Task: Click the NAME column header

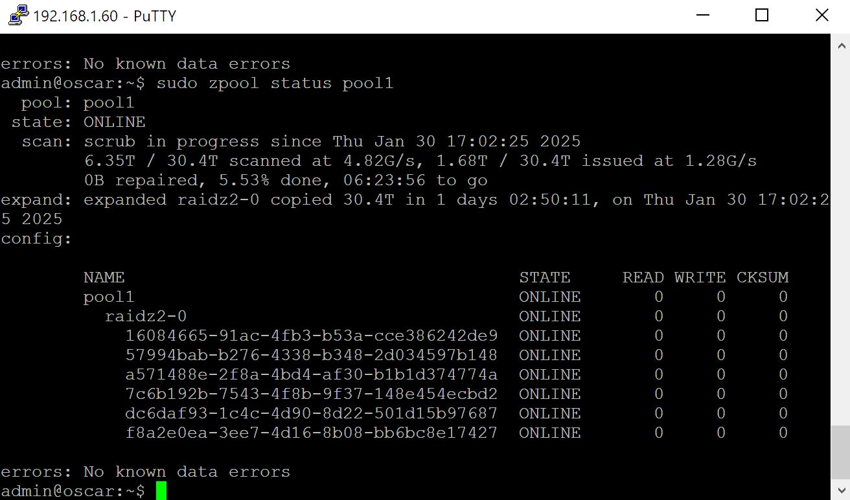Action: click(104, 277)
